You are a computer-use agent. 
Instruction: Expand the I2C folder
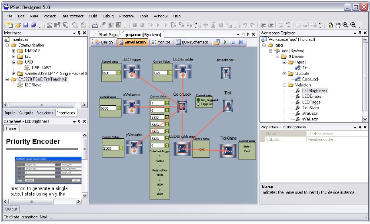pos(13,57)
